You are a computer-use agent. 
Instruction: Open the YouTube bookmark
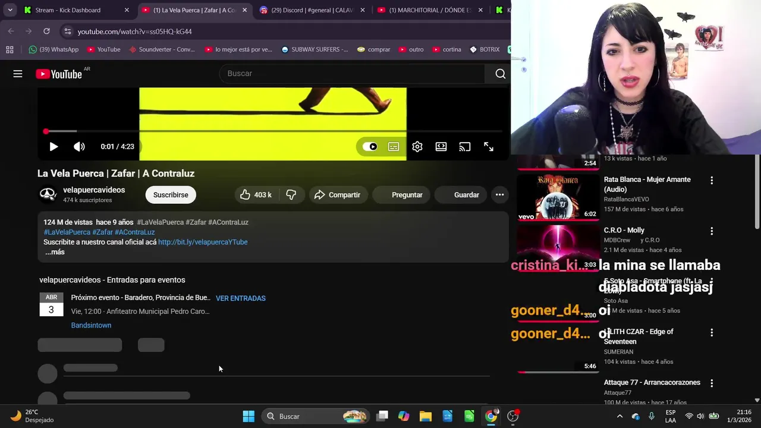[x=103, y=49]
